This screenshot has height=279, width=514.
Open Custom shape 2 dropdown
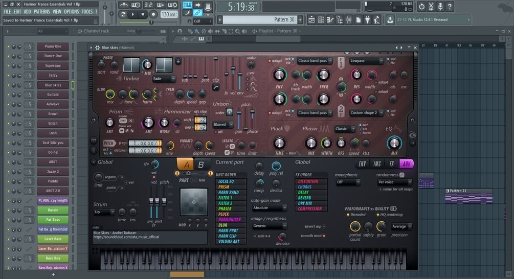click(x=366, y=113)
